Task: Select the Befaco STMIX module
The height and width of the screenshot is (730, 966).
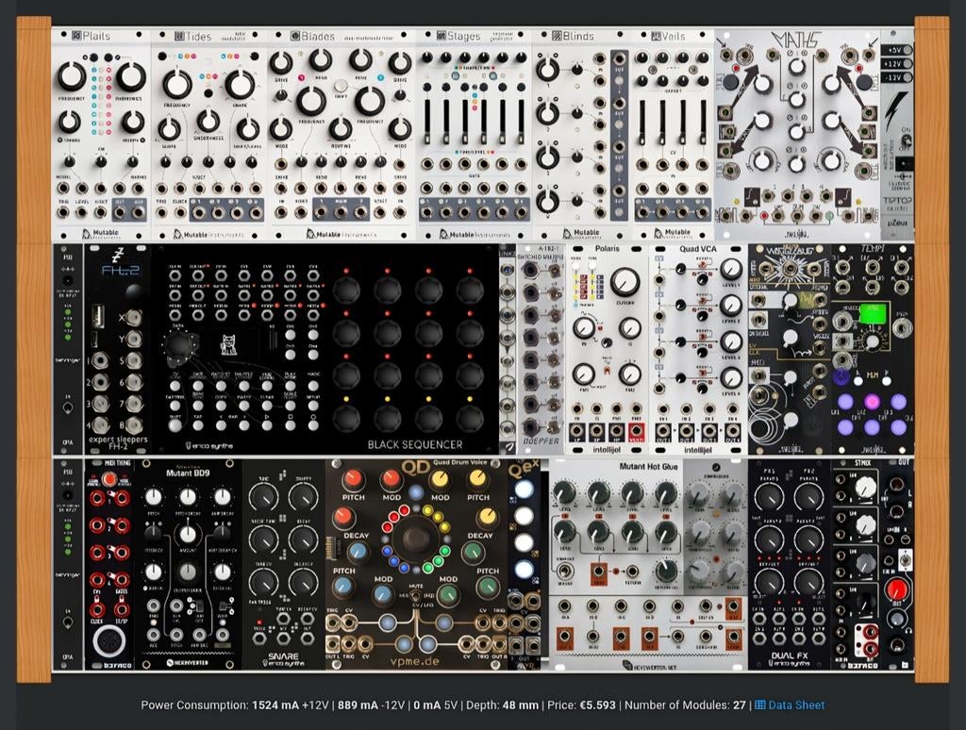Action: 857,564
